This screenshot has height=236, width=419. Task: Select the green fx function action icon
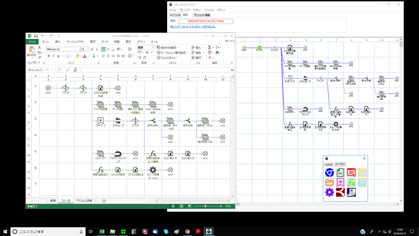351,182
